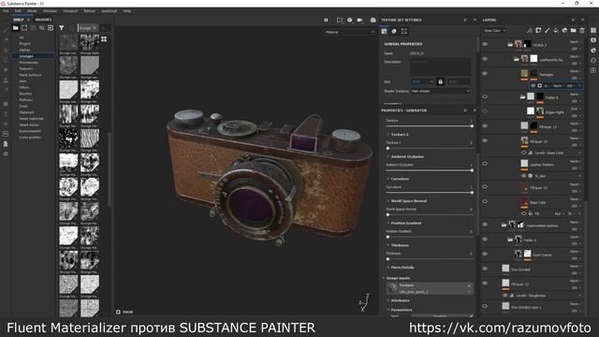Remove the Grunges search filter tag
This screenshot has height=337, width=599.
tap(95, 28)
